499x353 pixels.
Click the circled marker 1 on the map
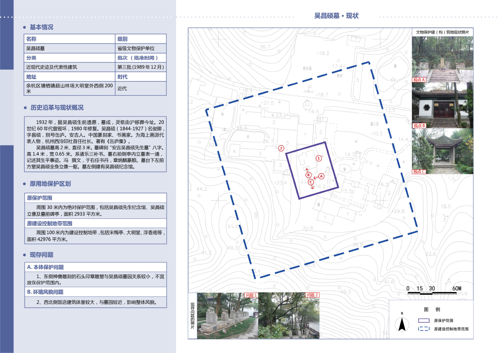[x=318, y=158]
